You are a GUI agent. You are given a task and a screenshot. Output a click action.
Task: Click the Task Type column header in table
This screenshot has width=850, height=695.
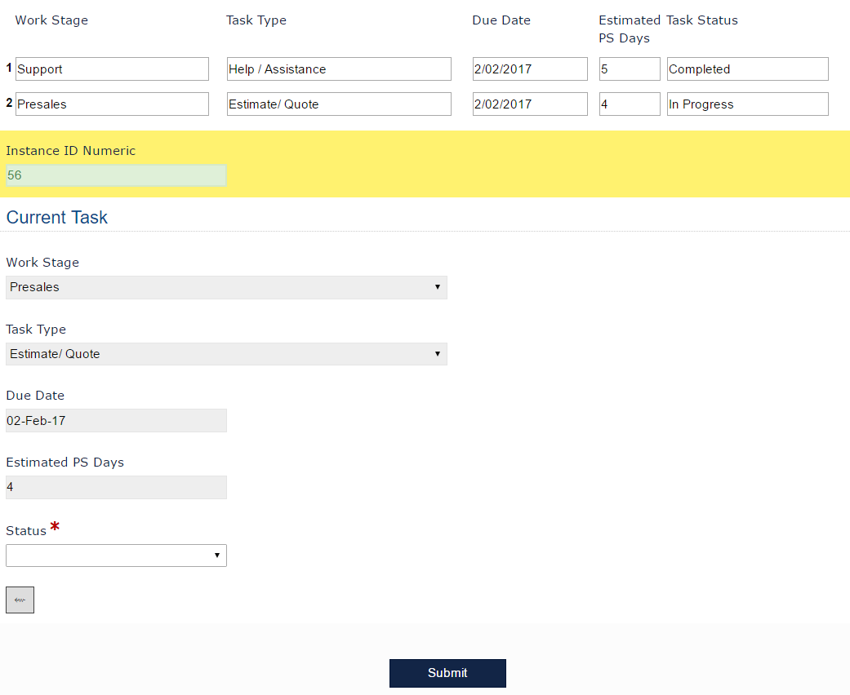[256, 20]
